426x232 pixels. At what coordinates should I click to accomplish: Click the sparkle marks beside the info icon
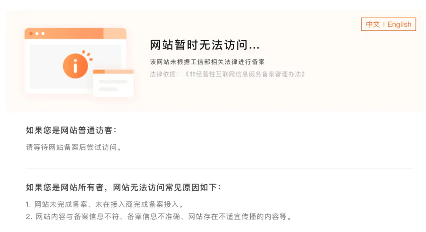click(x=88, y=56)
